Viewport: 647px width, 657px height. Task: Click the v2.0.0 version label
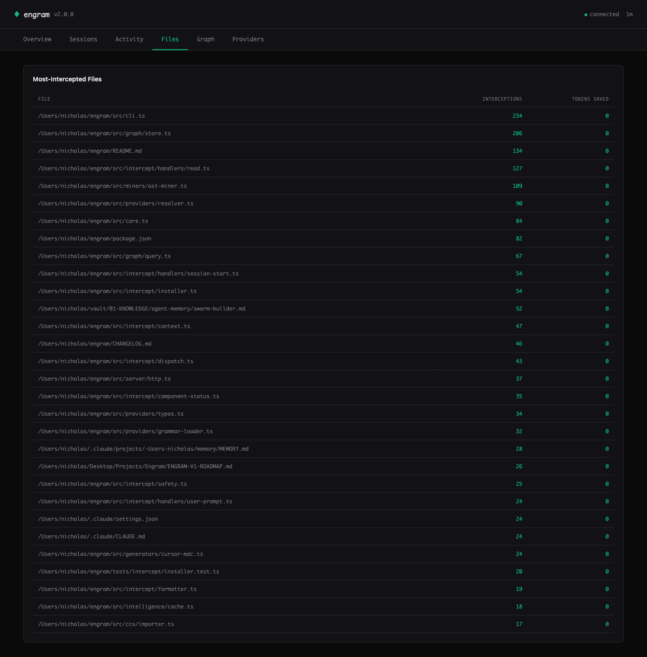[x=63, y=14]
